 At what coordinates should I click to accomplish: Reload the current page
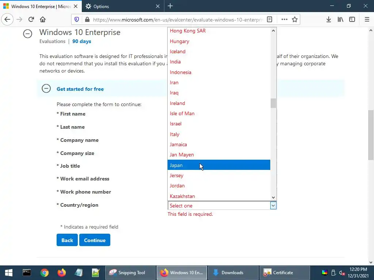pos(31,19)
